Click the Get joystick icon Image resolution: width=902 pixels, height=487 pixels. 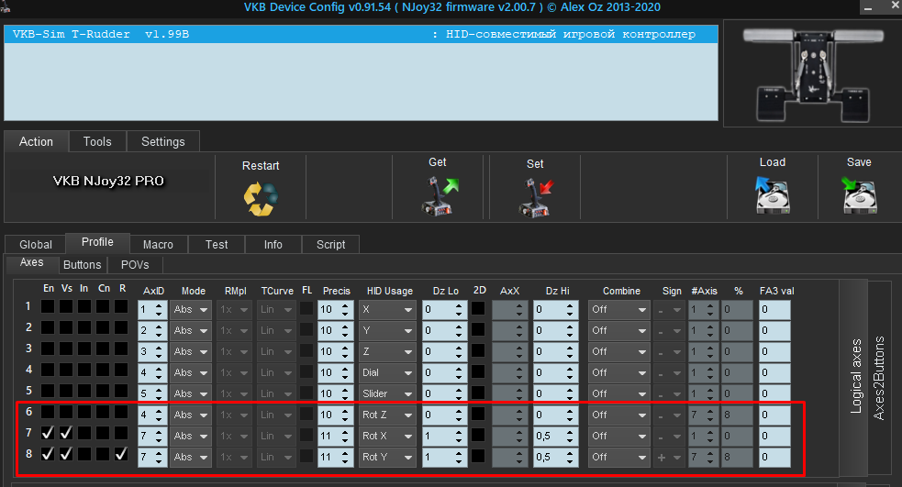(x=440, y=196)
